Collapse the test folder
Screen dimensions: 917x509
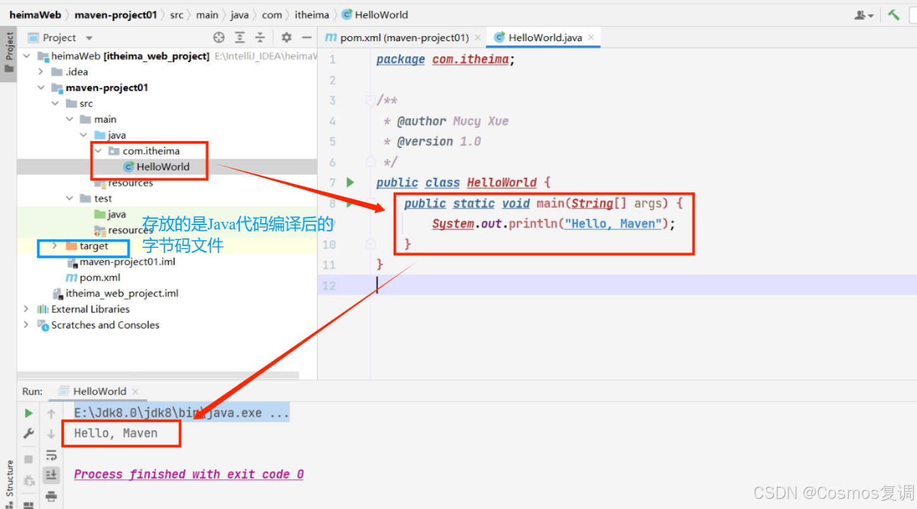[70, 199]
